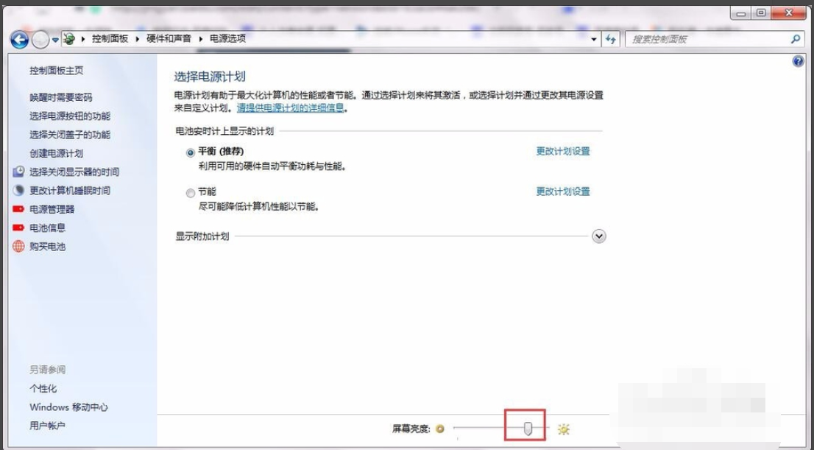The image size is (814, 450).
Task: Click the globe icon beside 购买电池
Action: tap(18, 246)
